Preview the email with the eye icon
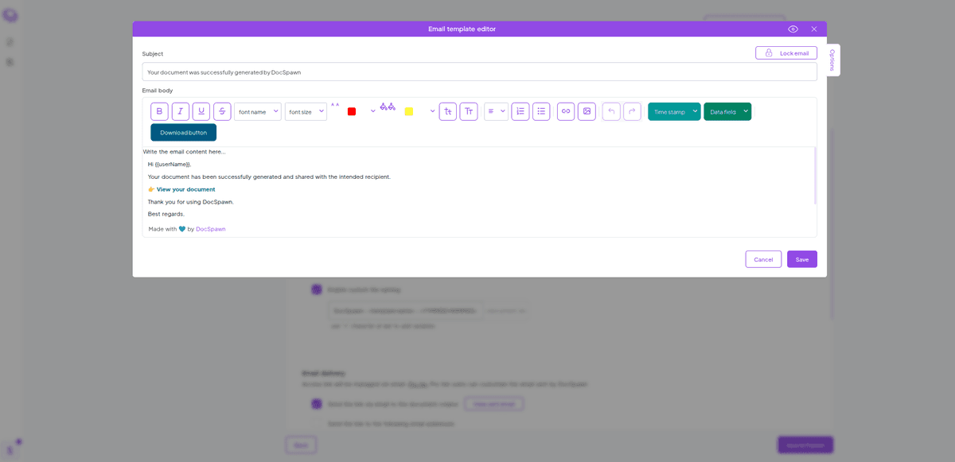Screen dimensions: 955x462 [x=793, y=29]
